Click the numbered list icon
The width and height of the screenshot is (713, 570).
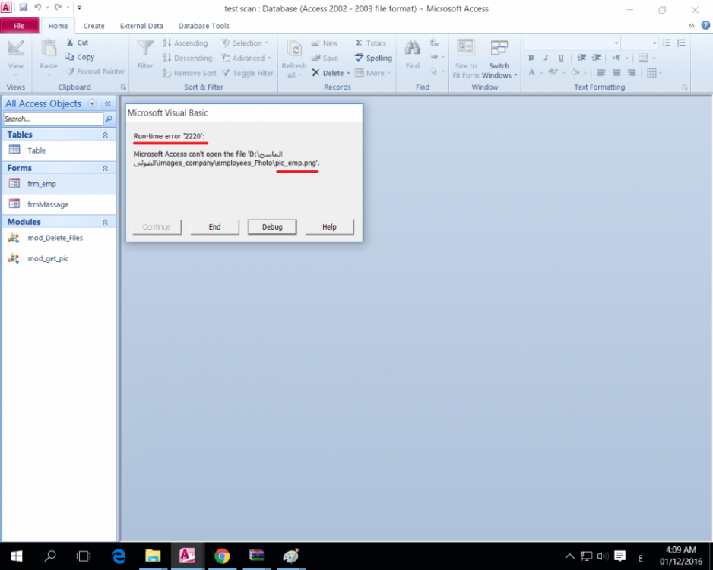point(681,43)
